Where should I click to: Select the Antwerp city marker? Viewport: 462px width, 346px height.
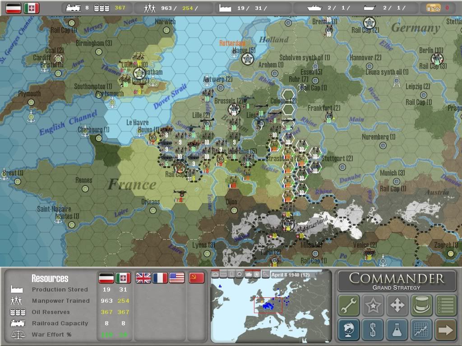220,88
